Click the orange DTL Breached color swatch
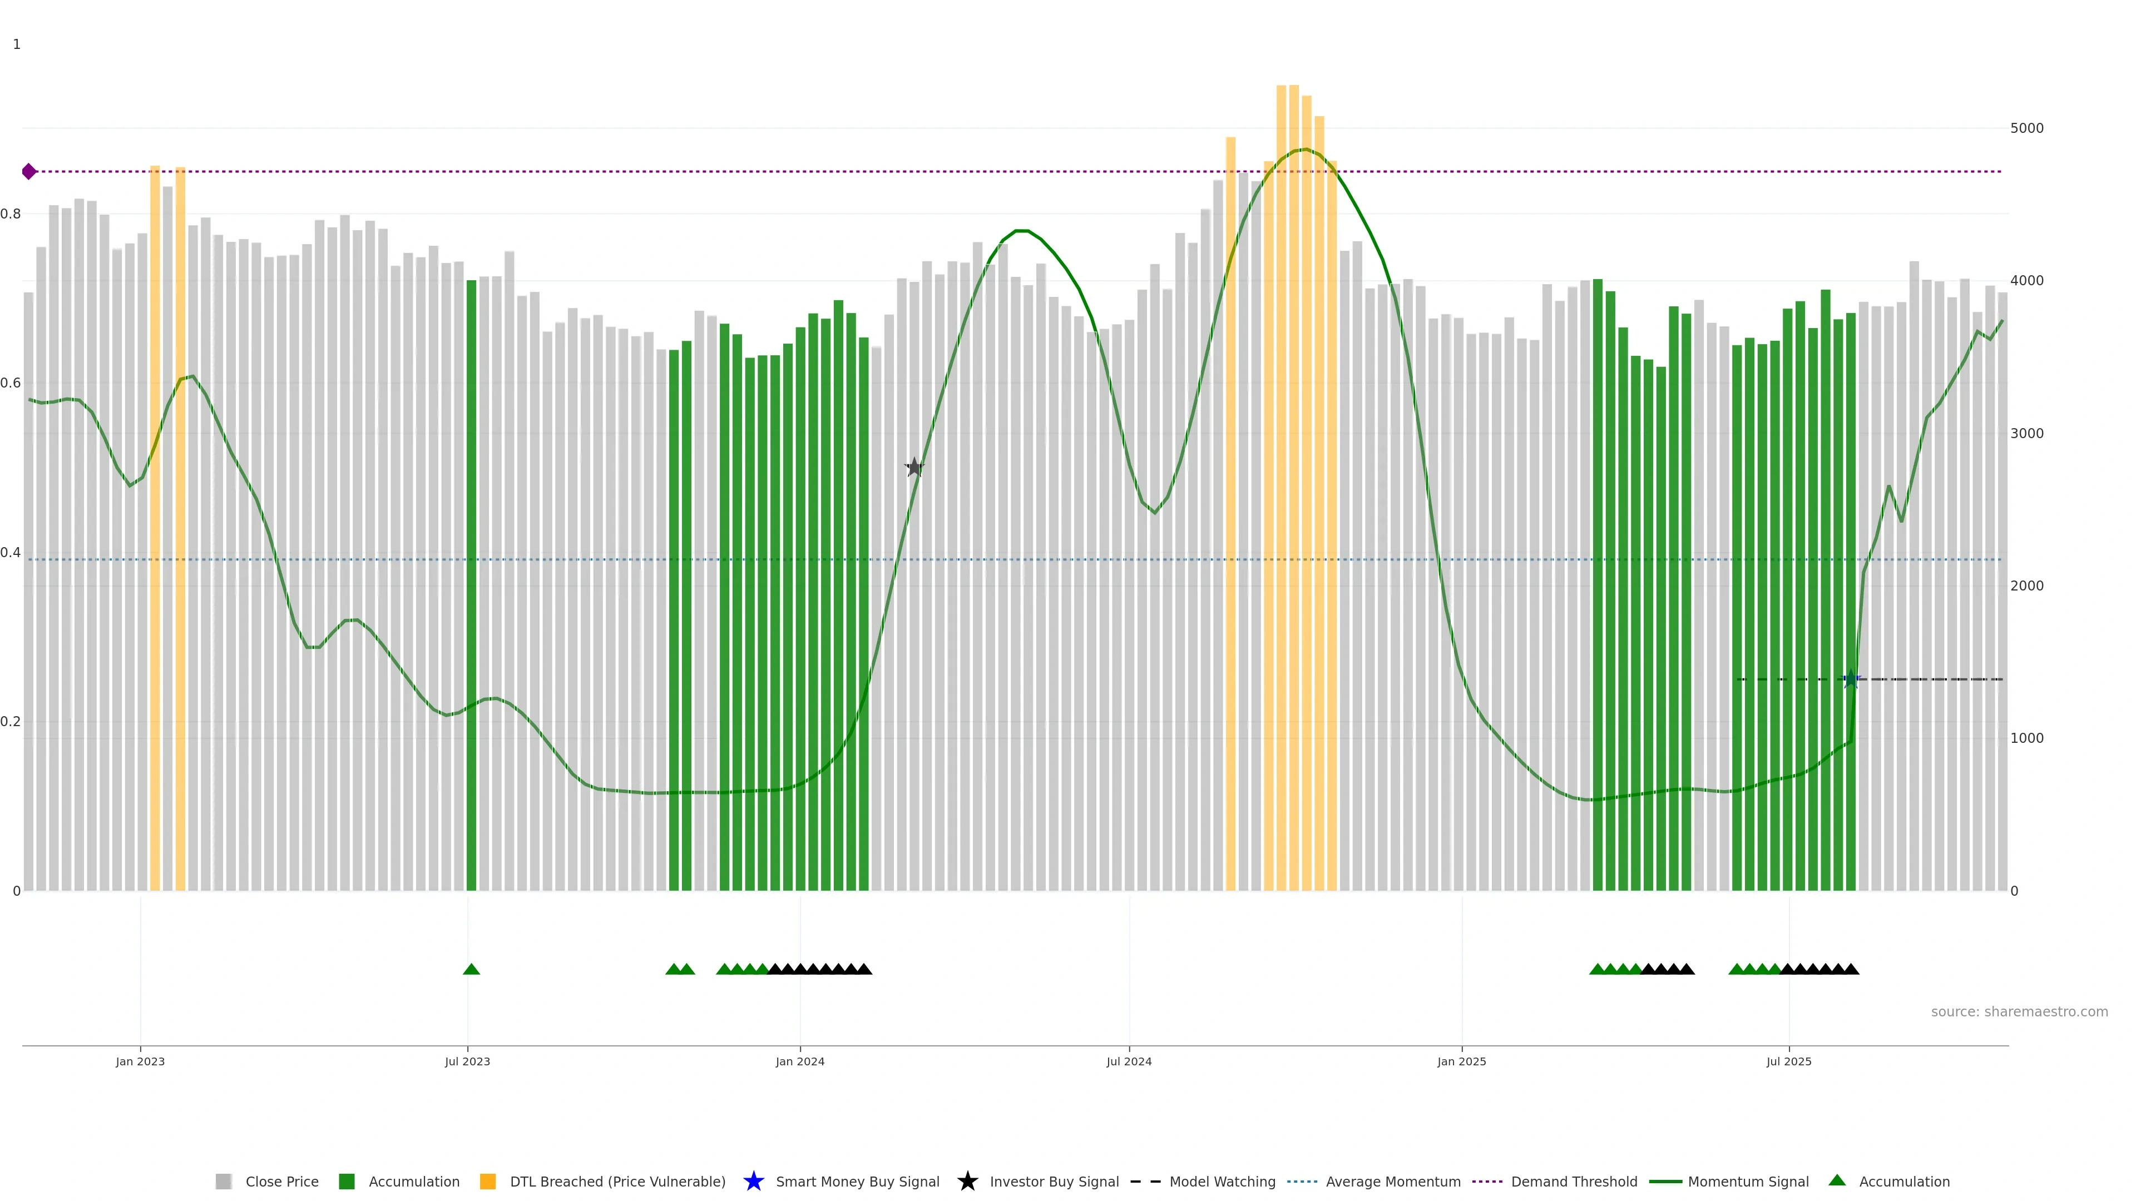Screen dimensions: 2136x1201 pos(488,1181)
